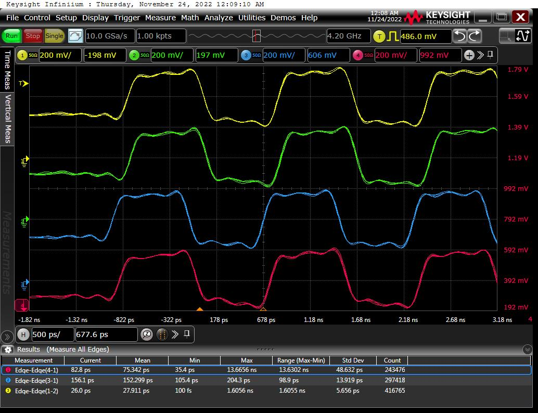Click channel 1 scale 200 mV/ field

60,55
